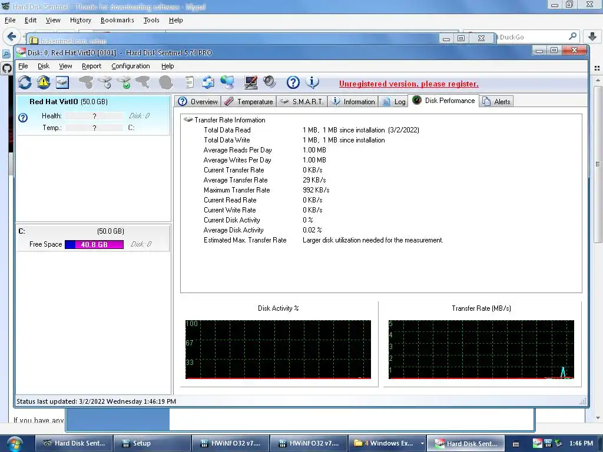Click the send report by e-mail icon
The image size is (603, 452).
[208, 82]
